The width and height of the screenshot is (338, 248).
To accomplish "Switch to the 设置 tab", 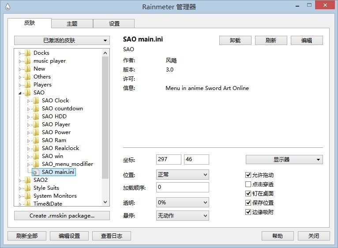I will tap(114, 23).
